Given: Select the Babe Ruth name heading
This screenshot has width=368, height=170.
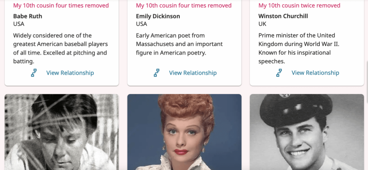Looking at the screenshot, I should click(x=28, y=16).
